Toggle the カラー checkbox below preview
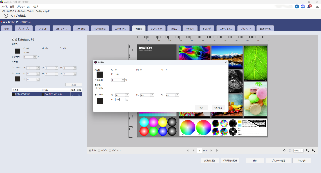321x173 pixels. click(90, 150)
